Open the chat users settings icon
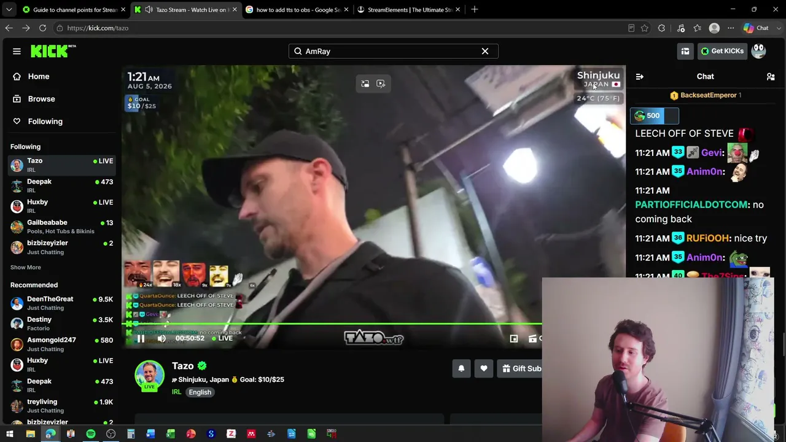Screen dimensions: 786x442 click(771, 77)
